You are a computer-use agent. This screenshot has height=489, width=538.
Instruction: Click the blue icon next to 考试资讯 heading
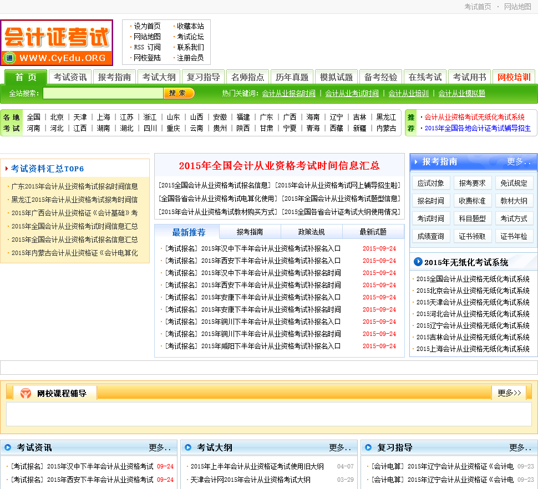tap(8, 447)
